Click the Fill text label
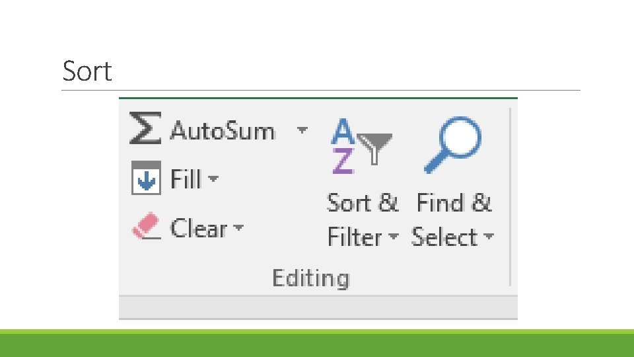634x357 pixels. (x=186, y=178)
